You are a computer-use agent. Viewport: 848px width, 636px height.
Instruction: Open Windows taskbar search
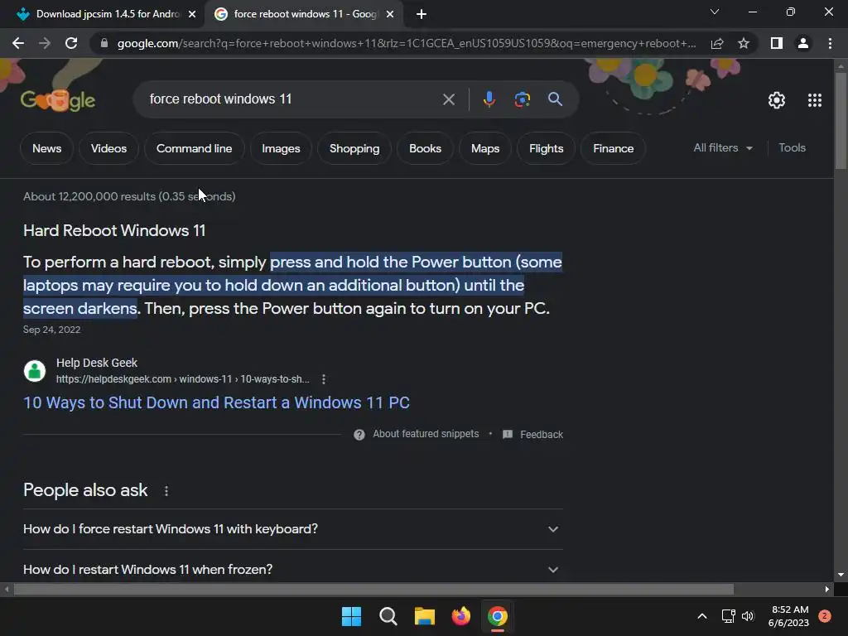pyautogui.click(x=388, y=616)
